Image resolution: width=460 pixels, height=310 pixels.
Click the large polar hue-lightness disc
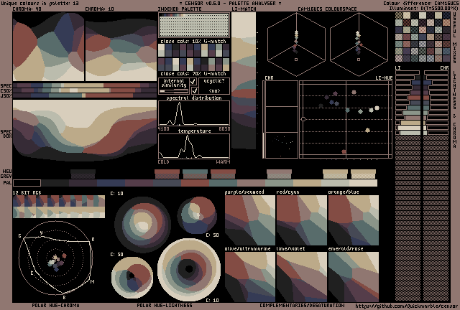(x=189, y=269)
